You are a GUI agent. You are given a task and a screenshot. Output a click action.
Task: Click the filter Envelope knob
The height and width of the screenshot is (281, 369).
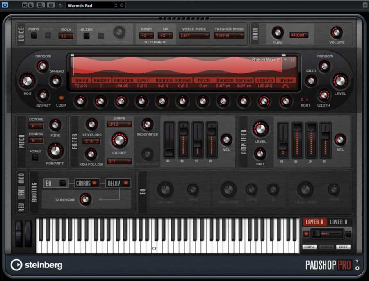(91, 124)
